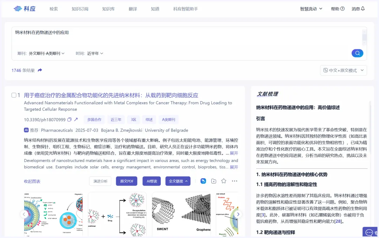379x238 pixels.
Task: Click the AI帮读 button
Action: pos(152,181)
